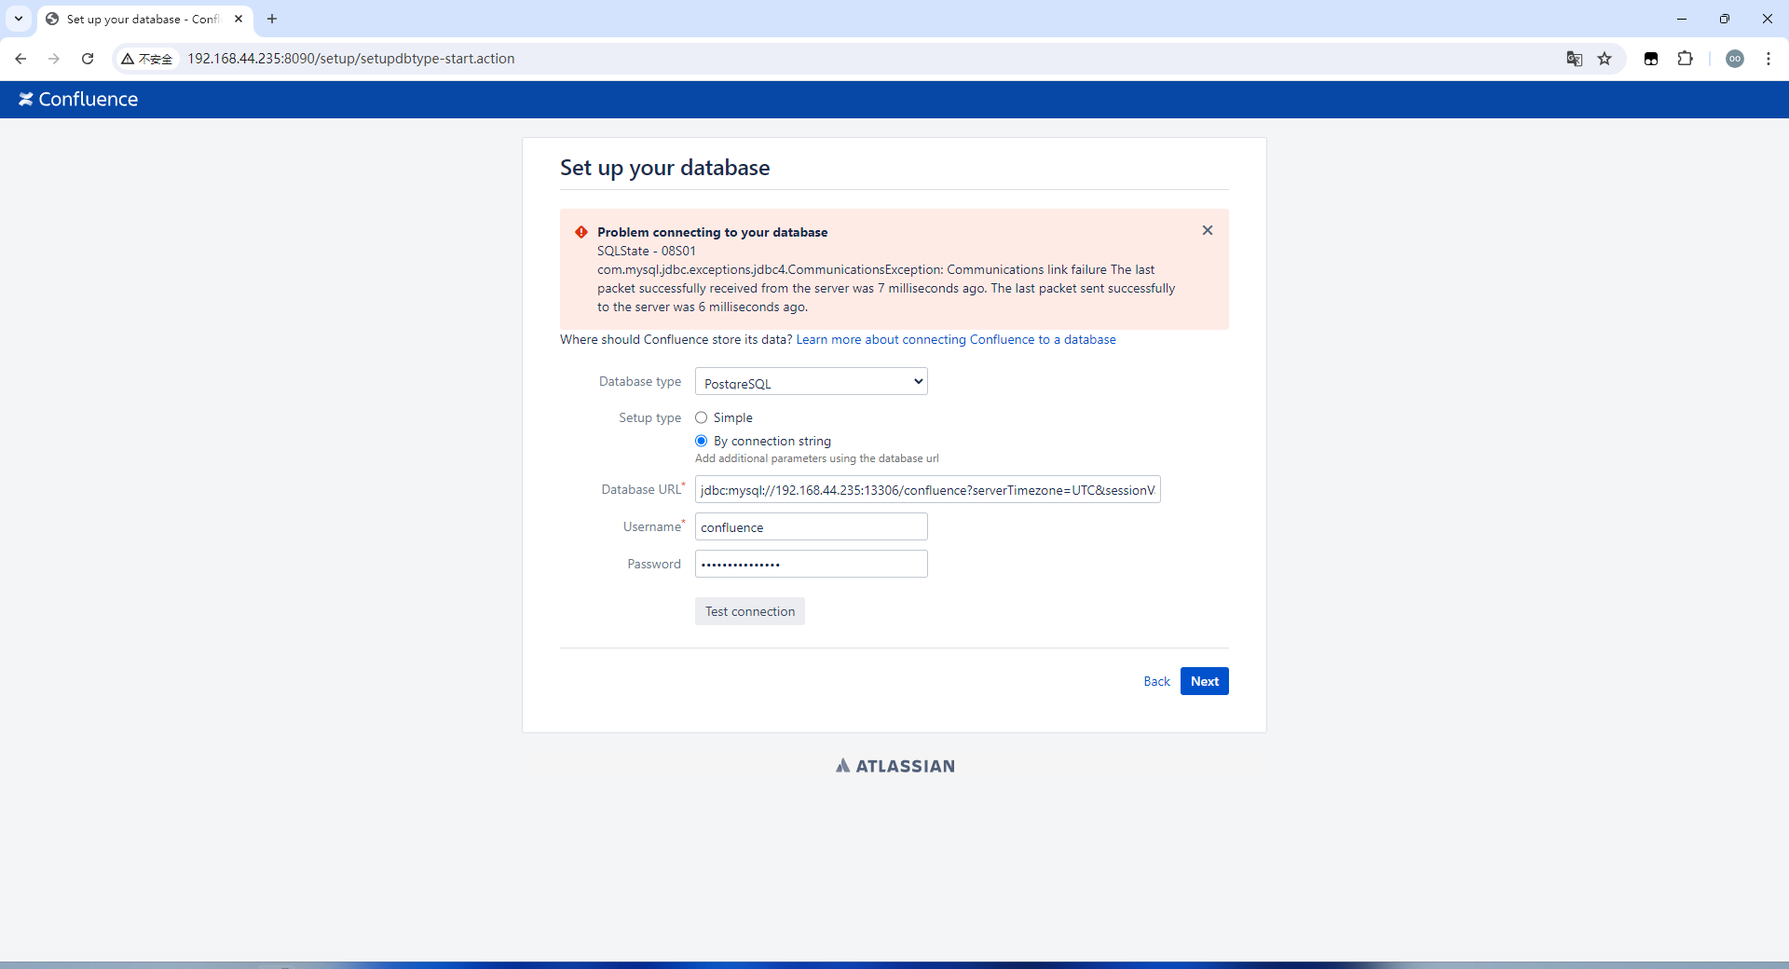
Task: Click into the Username field
Action: (812, 526)
